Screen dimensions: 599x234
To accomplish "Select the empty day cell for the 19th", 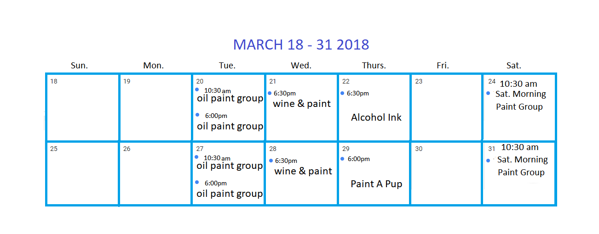I will pyautogui.click(x=156, y=107).
